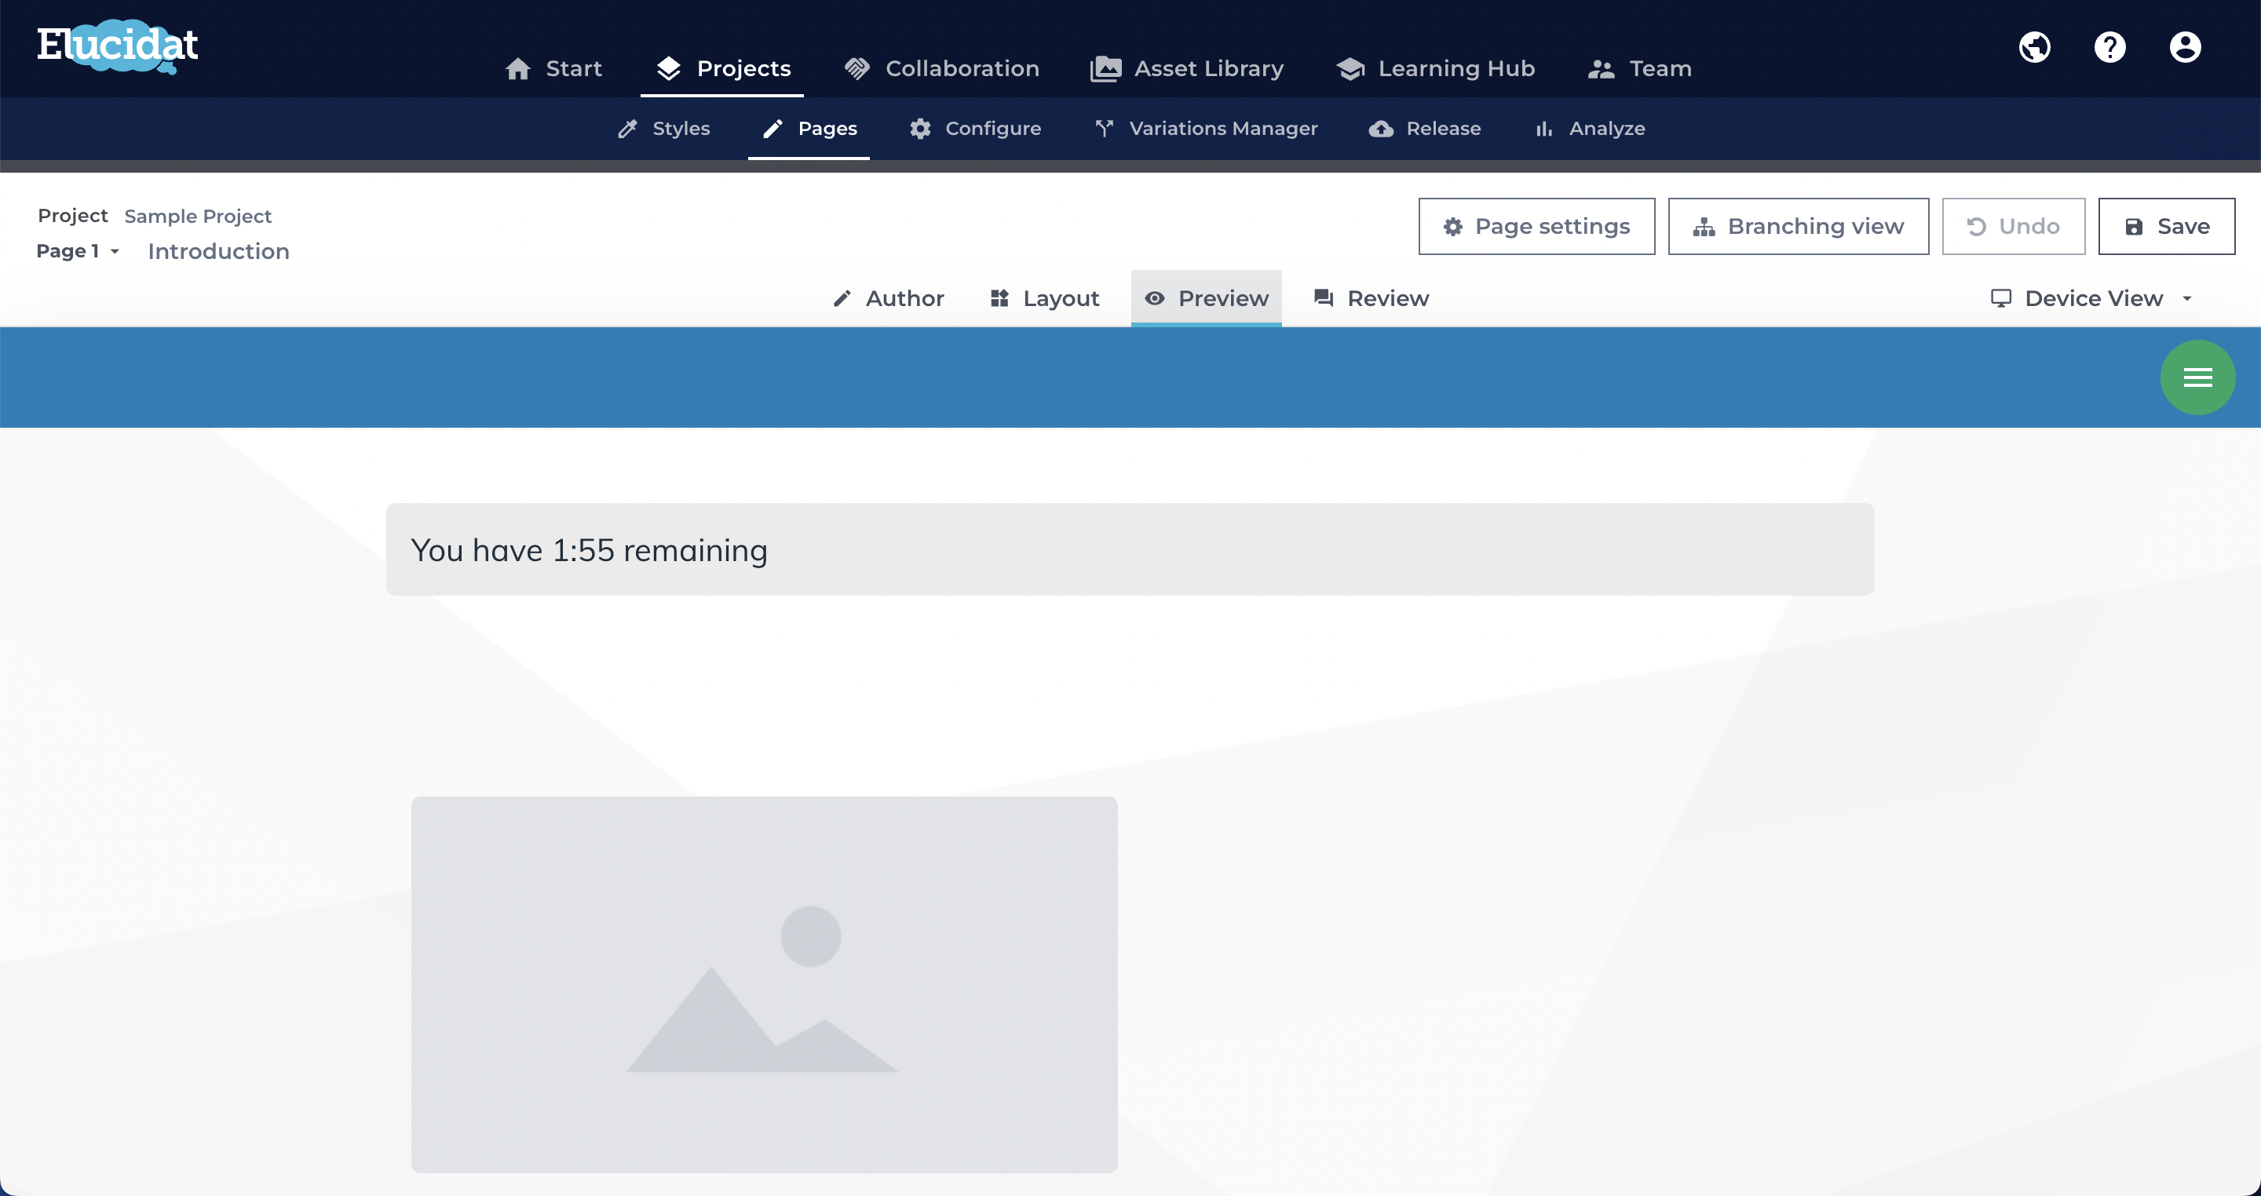Click the 'You have 1:55 remaining' timer
2261x1196 pixels.
(1130, 549)
